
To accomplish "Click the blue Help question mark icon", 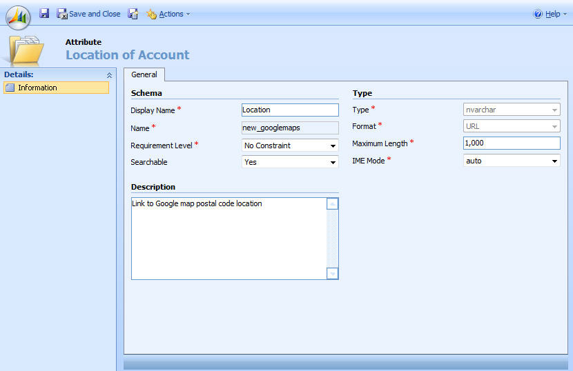I will pyautogui.click(x=538, y=14).
